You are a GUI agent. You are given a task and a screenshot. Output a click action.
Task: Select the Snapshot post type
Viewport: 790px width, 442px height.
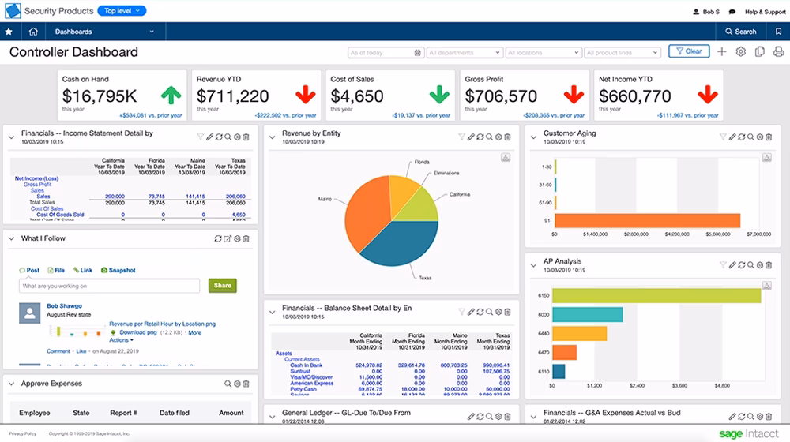[117, 270]
